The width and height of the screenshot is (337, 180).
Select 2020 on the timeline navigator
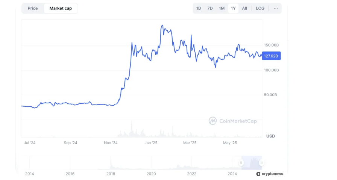pyautogui.click(x=151, y=174)
